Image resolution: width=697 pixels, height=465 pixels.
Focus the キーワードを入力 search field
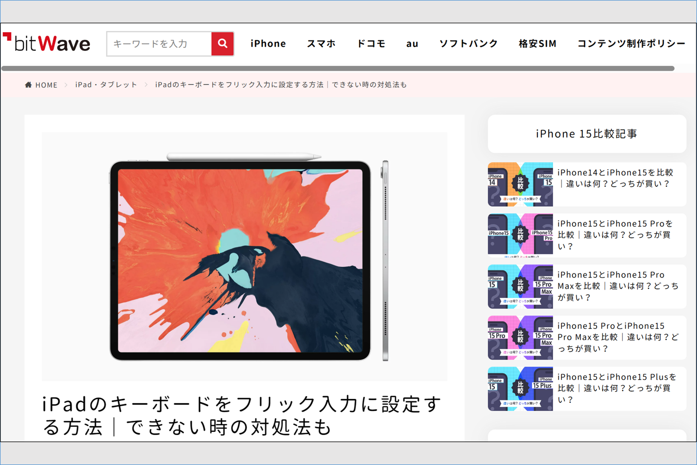pyautogui.click(x=159, y=44)
